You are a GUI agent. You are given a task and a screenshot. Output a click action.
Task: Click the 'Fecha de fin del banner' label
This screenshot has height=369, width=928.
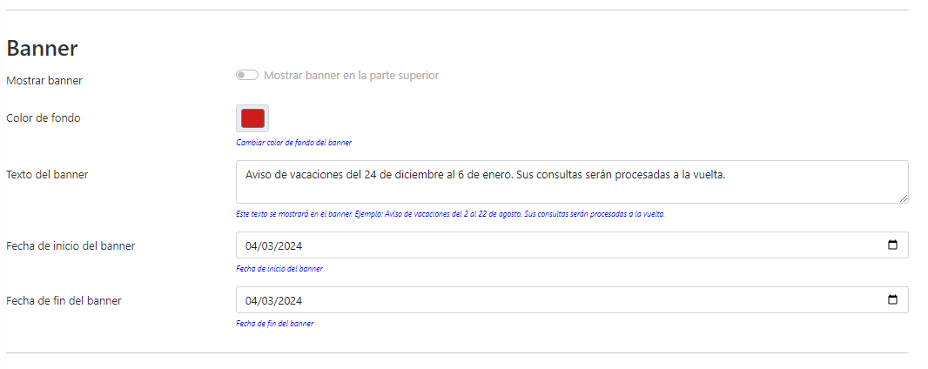tap(64, 300)
